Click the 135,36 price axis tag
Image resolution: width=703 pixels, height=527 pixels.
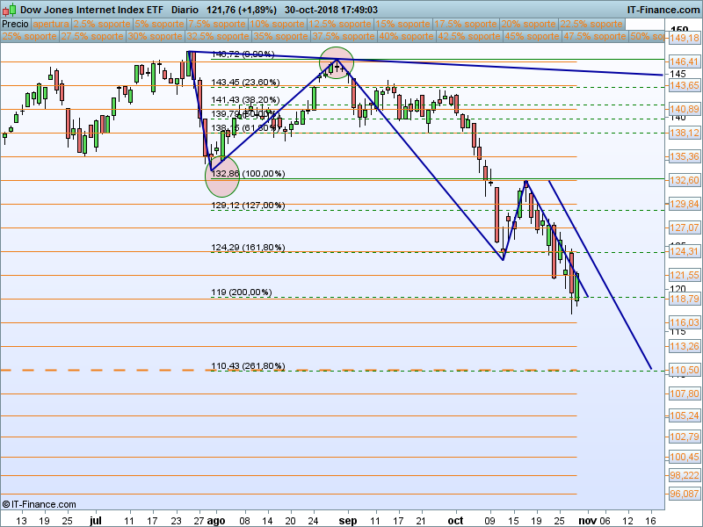coord(685,156)
